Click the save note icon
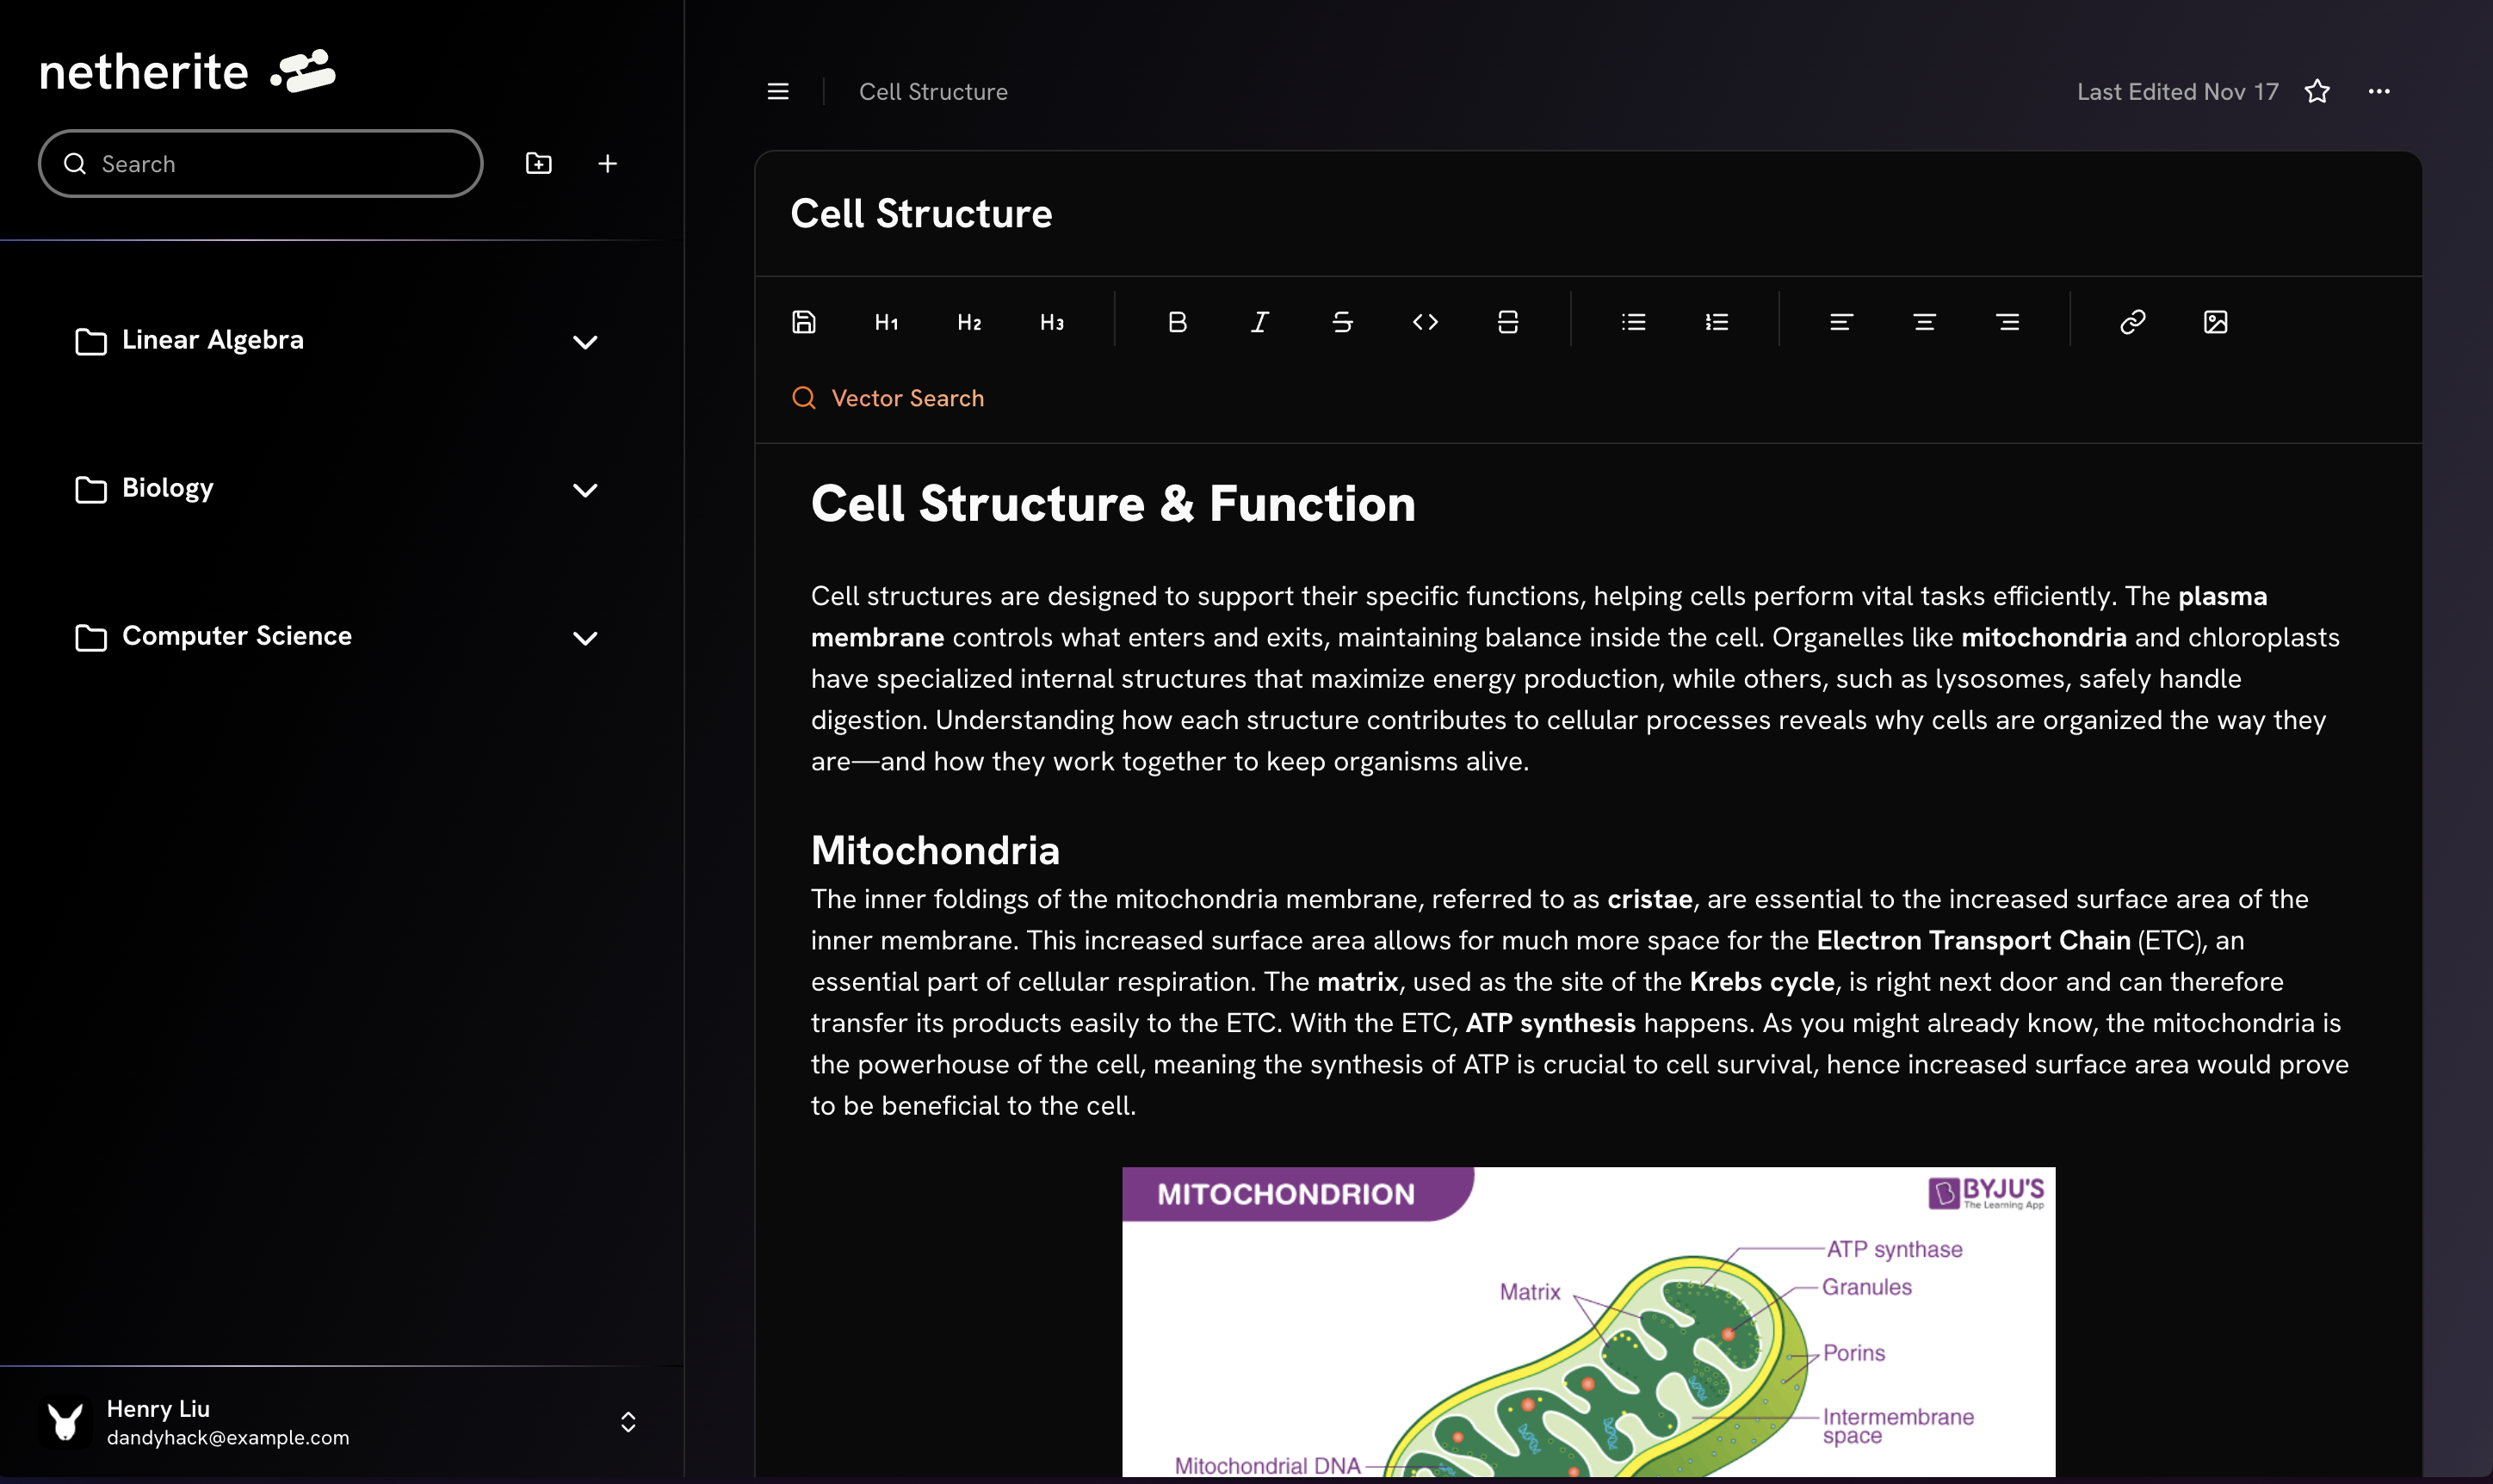The width and height of the screenshot is (2493, 1484). [804, 322]
